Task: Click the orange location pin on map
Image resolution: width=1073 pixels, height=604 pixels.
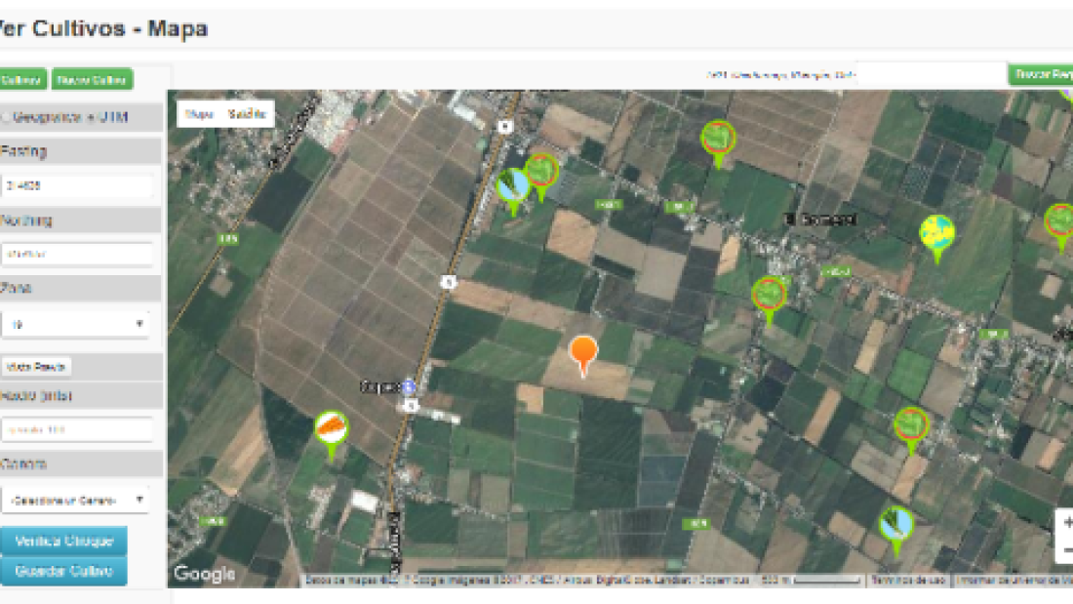Action: tap(583, 355)
